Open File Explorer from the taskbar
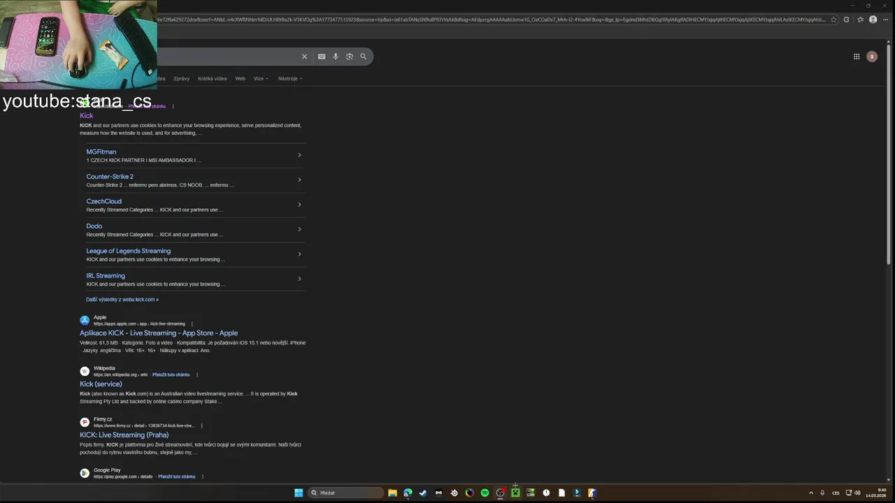Screen dimensions: 895x503 click(392, 493)
